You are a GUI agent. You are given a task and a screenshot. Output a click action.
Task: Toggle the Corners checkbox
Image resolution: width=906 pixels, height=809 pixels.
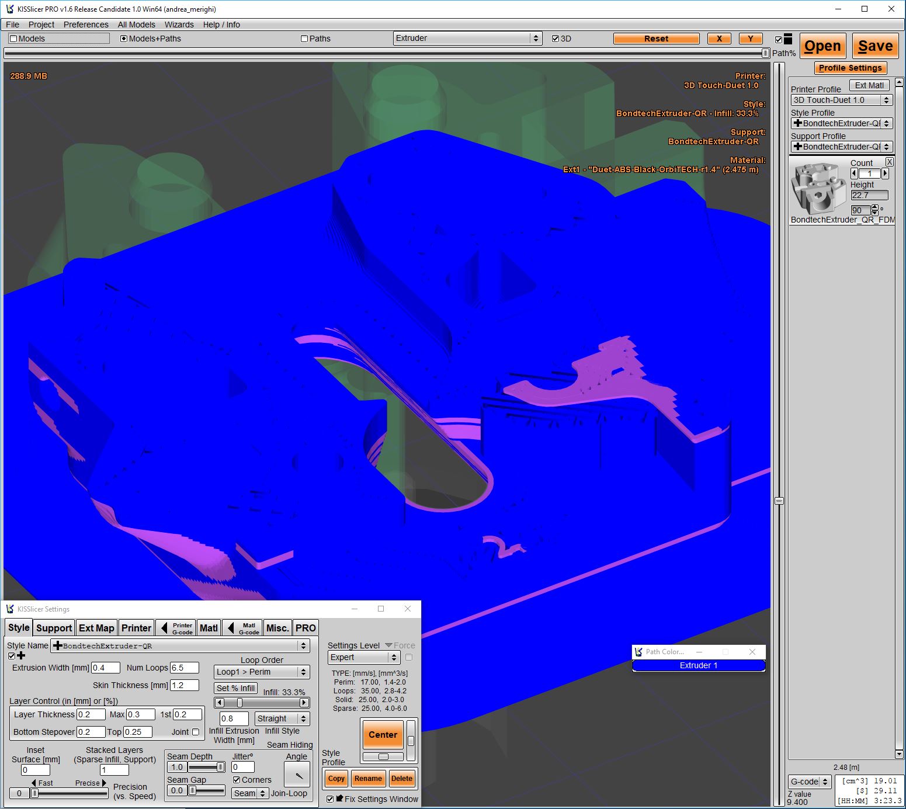pyautogui.click(x=237, y=780)
